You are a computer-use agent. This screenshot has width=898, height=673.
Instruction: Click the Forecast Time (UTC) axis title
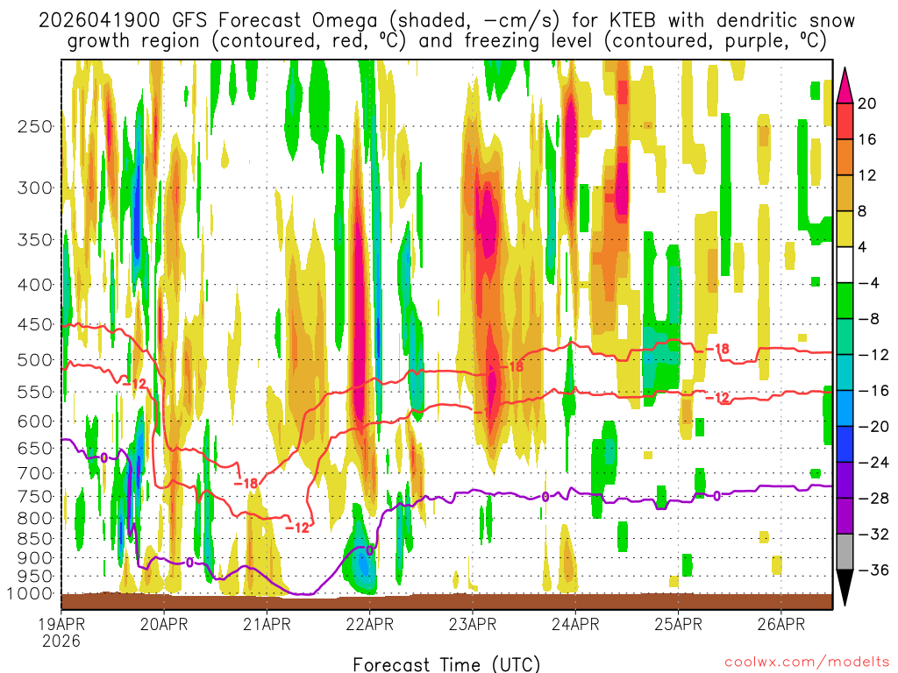[446, 664]
